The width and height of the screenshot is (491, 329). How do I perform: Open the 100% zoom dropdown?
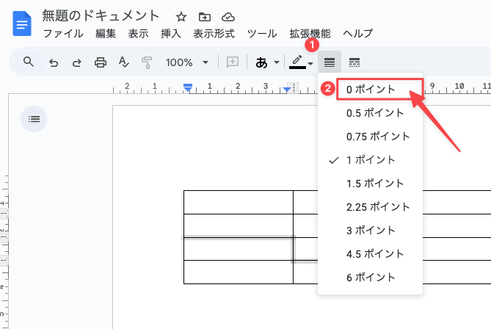187,62
